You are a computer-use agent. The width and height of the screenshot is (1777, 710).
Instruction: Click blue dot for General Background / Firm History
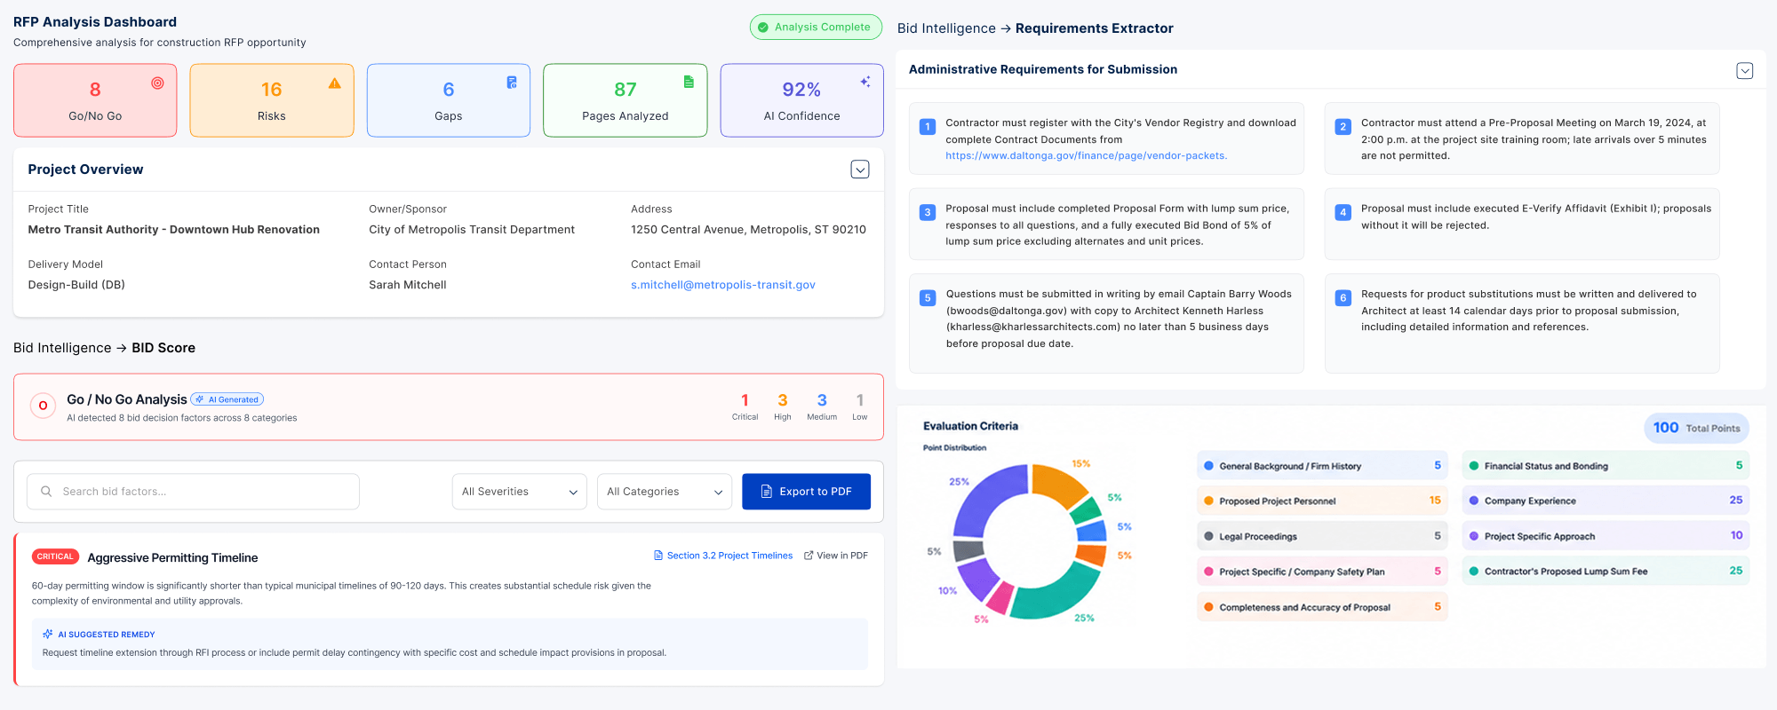(1208, 466)
